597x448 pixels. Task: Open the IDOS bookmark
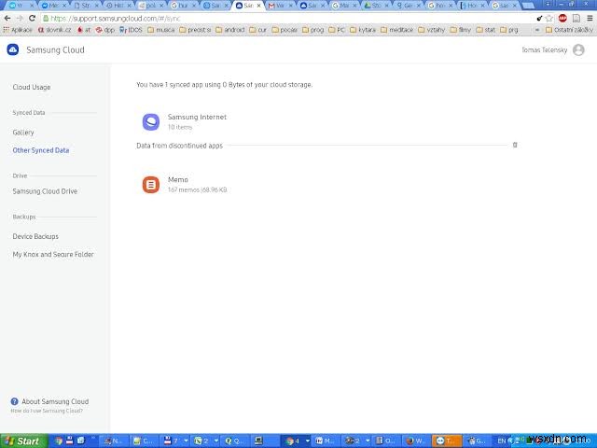pyautogui.click(x=131, y=30)
